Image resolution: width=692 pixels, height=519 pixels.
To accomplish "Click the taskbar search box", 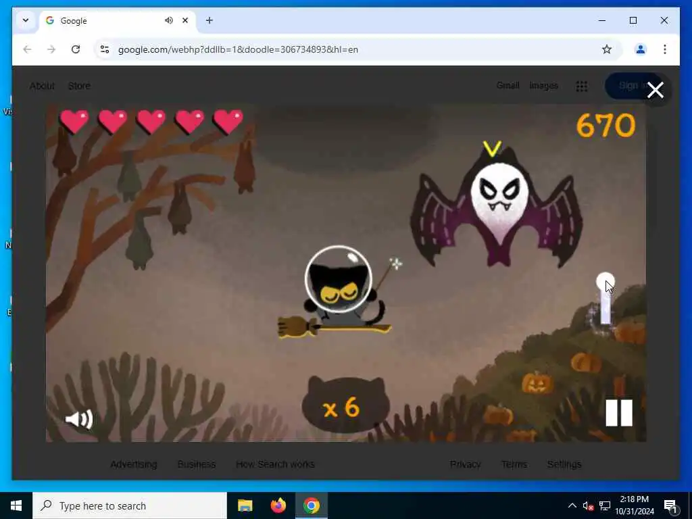I will click(x=129, y=505).
